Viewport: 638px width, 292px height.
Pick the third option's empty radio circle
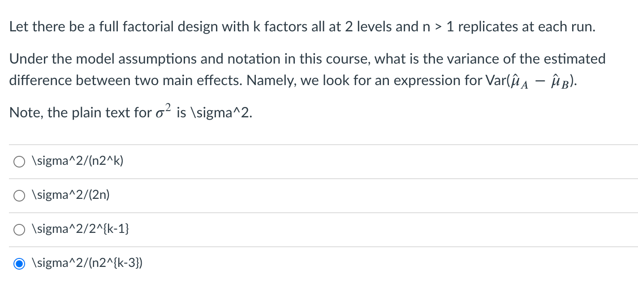[x=19, y=229]
